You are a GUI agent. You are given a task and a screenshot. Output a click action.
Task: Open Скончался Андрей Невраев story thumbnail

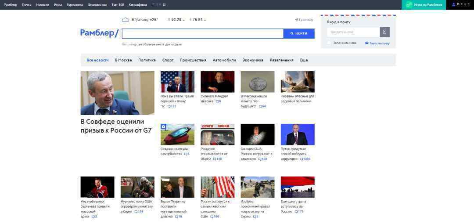[217, 82]
